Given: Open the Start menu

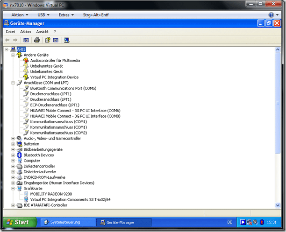Looking at the screenshot, I should point(20,222).
